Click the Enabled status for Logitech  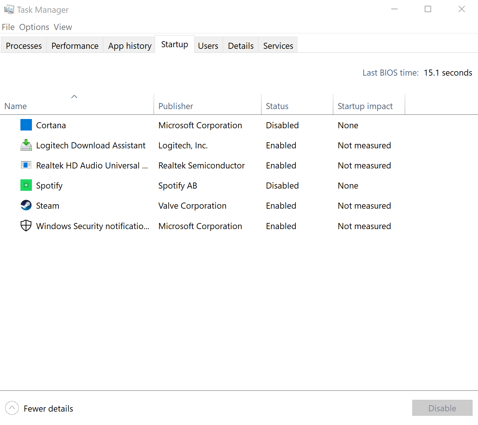tap(281, 145)
